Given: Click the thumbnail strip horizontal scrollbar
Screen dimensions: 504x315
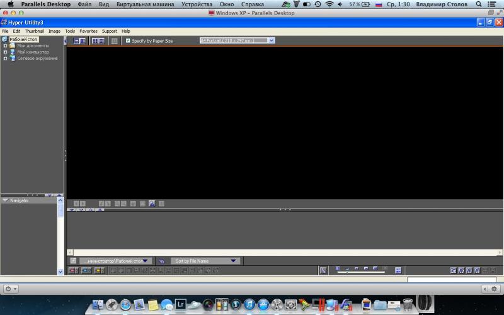Looking at the screenshot, I should tap(285, 253).
